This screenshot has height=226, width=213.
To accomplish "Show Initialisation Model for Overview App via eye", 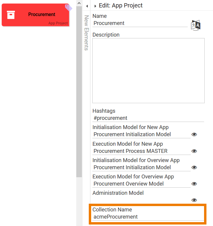I will pos(194,167).
